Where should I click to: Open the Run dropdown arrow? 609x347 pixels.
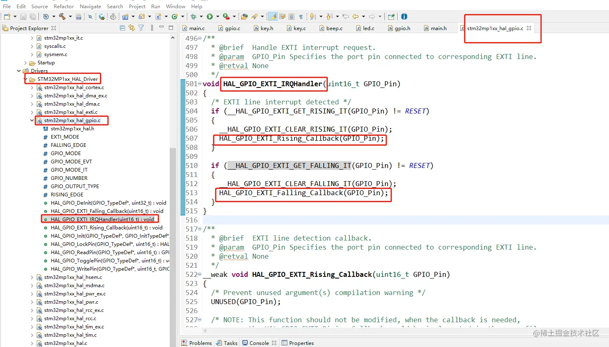pyautogui.click(x=218, y=17)
